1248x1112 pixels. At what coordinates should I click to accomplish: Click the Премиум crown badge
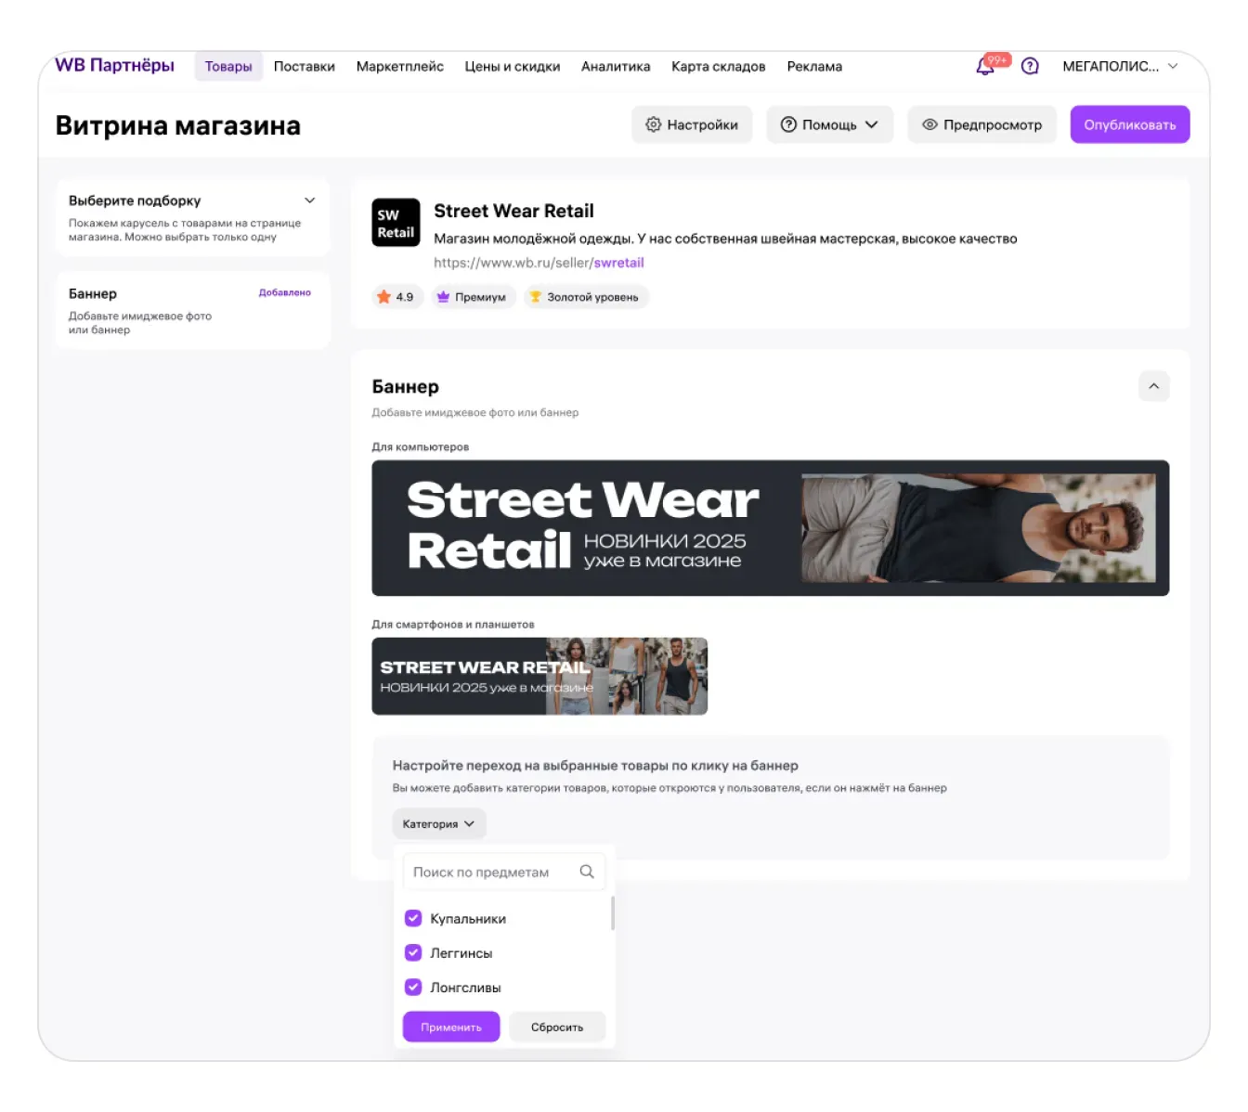pyautogui.click(x=473, y=297)
